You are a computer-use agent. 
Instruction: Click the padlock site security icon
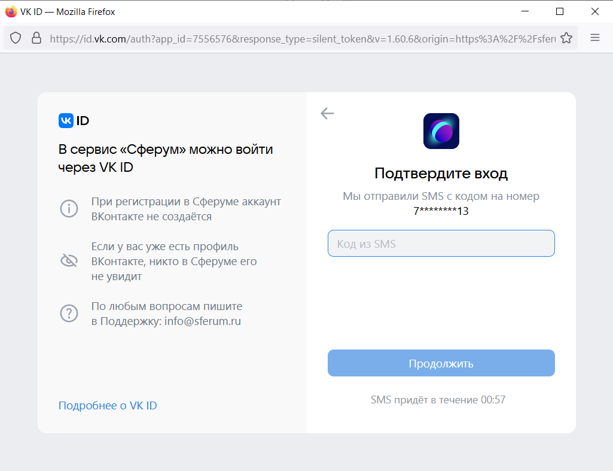(36, 37)
